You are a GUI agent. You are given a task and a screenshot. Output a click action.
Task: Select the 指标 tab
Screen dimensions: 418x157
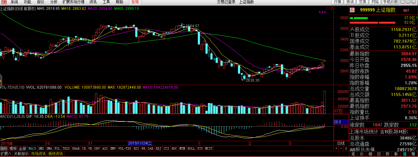[4, 148]
